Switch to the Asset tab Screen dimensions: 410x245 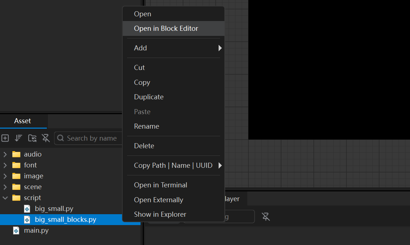pyautogui.click(x=23, y=121)
